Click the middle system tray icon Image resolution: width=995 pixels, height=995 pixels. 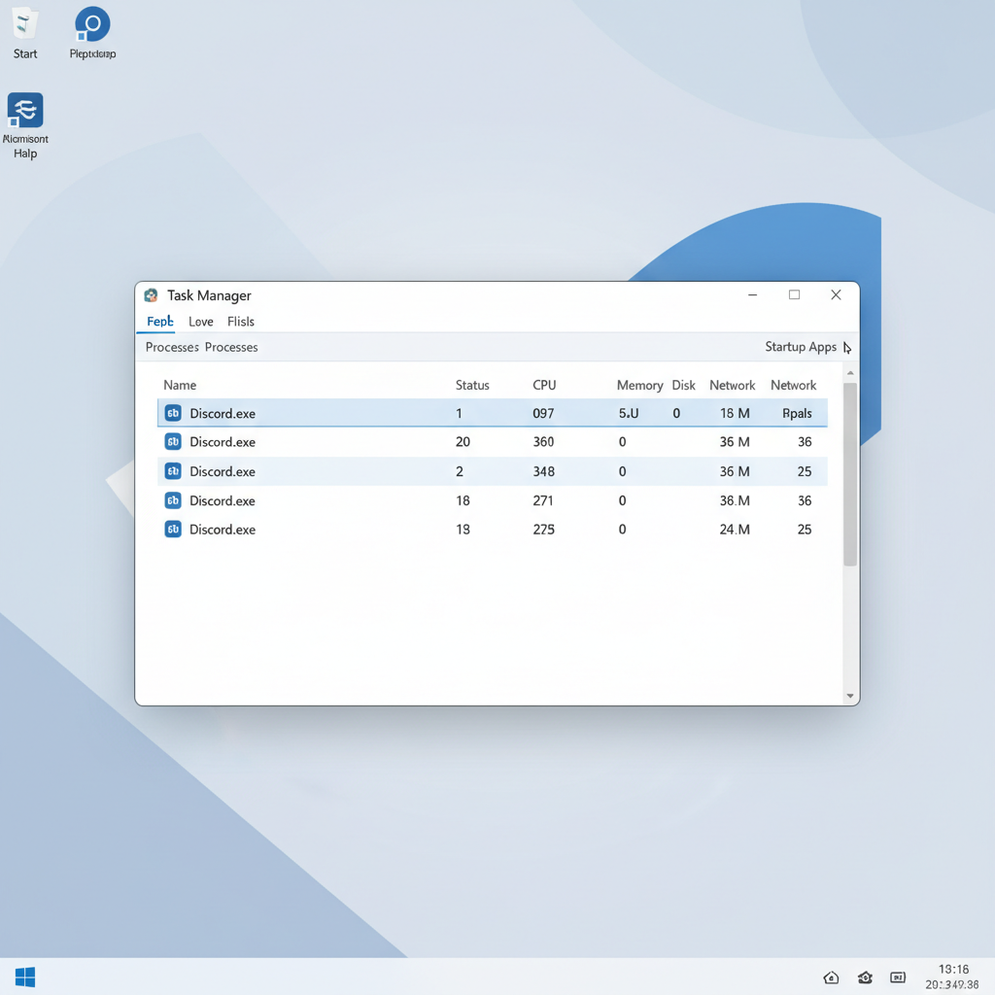click(865, 978)
